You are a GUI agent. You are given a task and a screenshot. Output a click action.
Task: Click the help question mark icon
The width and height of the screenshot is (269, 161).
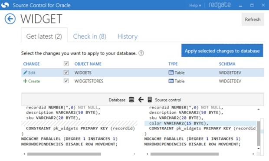pos(141,53)
